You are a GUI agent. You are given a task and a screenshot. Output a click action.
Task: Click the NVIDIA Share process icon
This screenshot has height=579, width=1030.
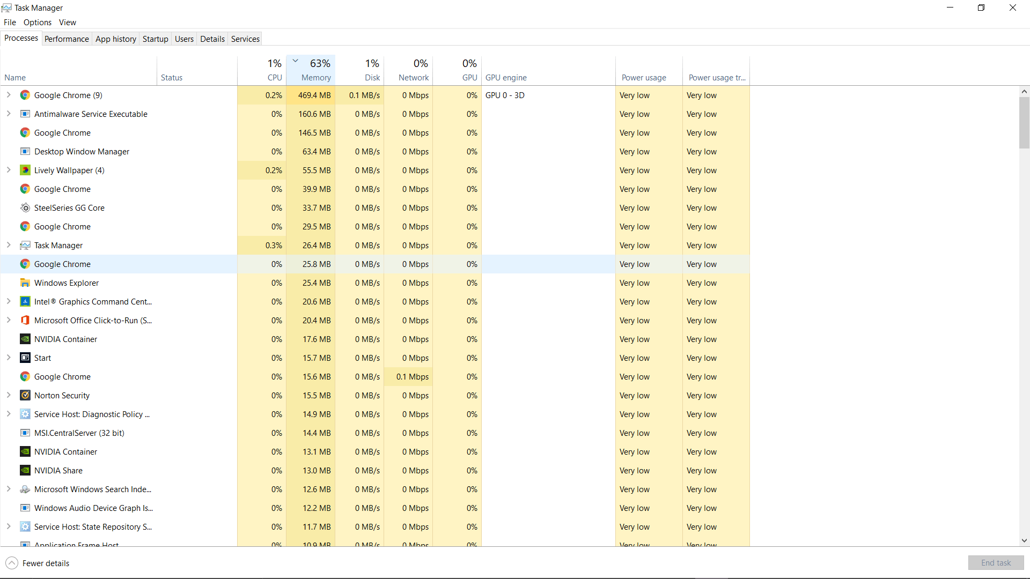pyautogui.click(x=25, y=471)
